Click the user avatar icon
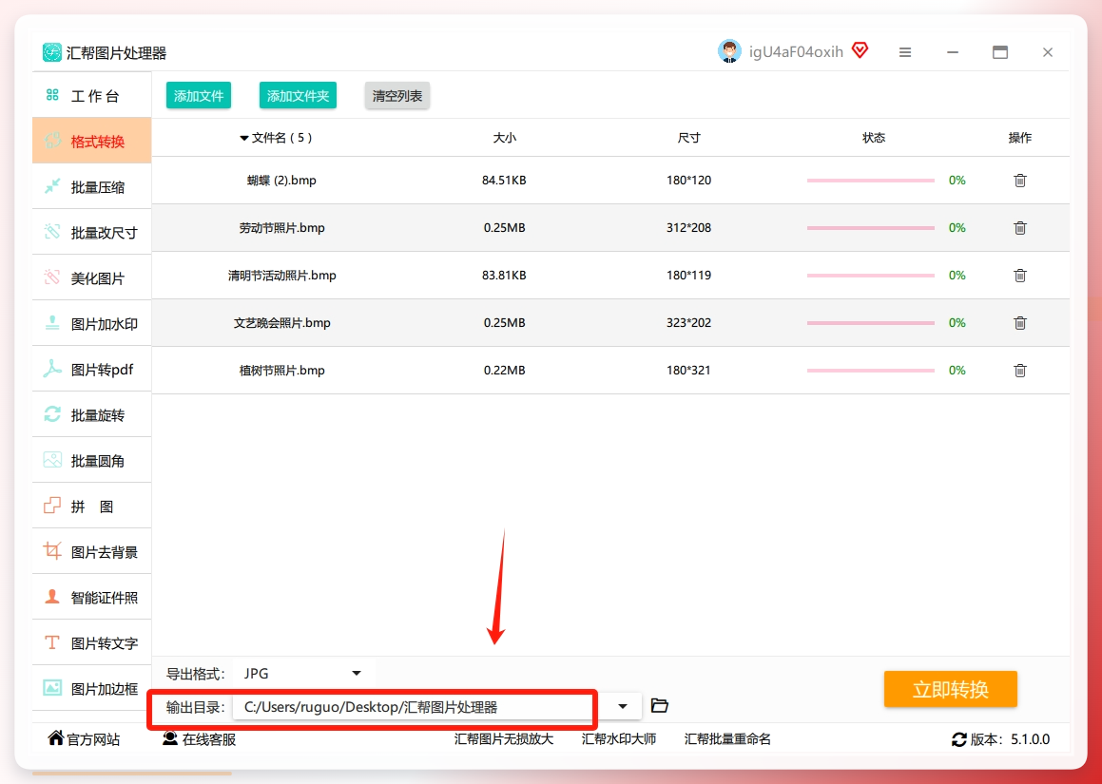This screenshot has width=1102, height=784. click(x=729, y=51)
